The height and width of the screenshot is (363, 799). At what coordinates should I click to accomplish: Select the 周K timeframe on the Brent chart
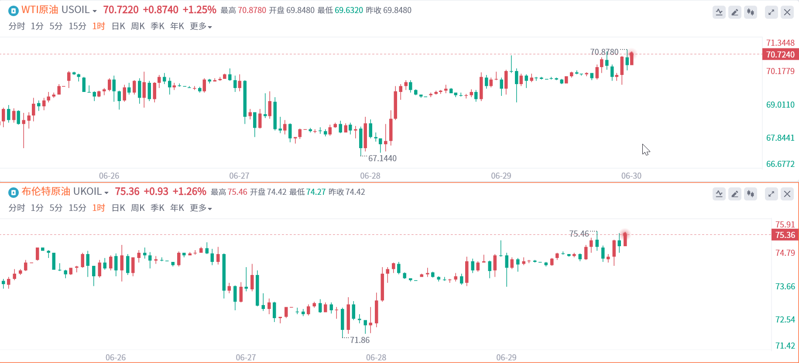point(137,208)
